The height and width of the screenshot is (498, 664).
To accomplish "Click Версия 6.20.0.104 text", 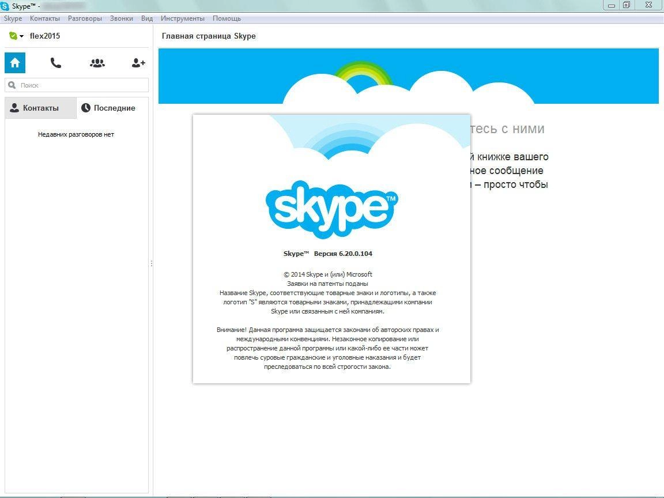I will point(343,254).
